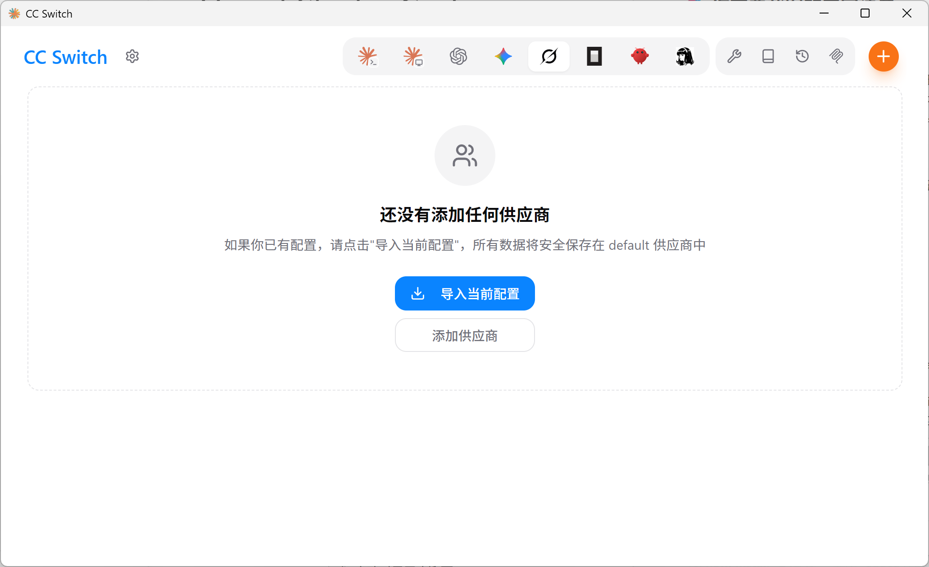Open the book icon in toolbar

point(768,57)
